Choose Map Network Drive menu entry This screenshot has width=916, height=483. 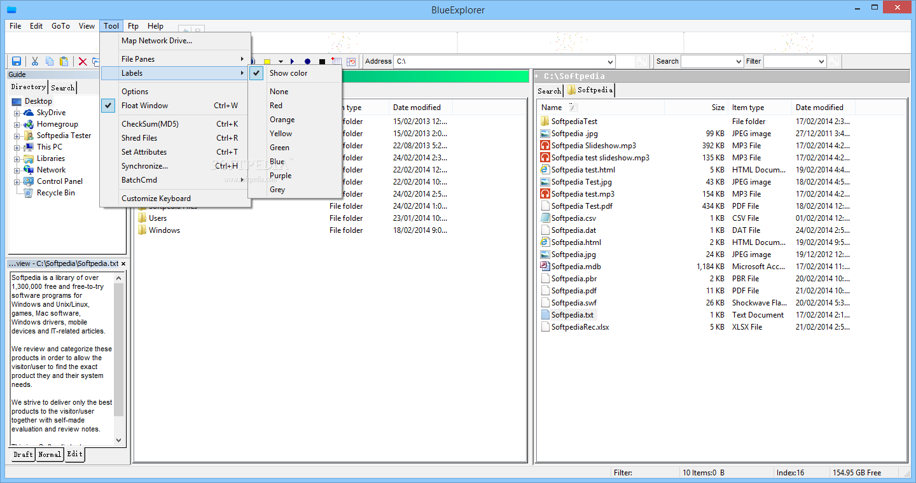tap(176, 41)
